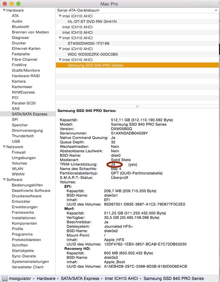220x282 pixels.
Task: Select Grafik/Monitore entry
Action: point(26,70)
